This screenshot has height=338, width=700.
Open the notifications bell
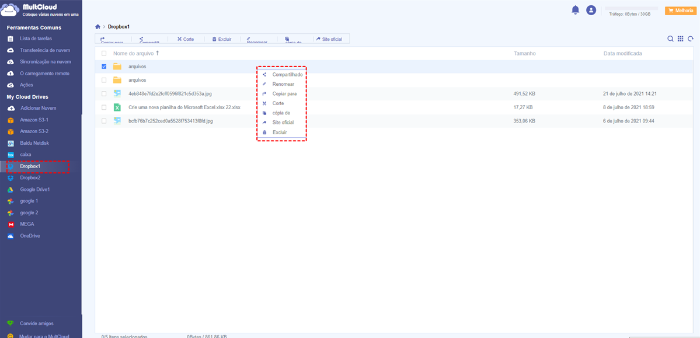576,10
